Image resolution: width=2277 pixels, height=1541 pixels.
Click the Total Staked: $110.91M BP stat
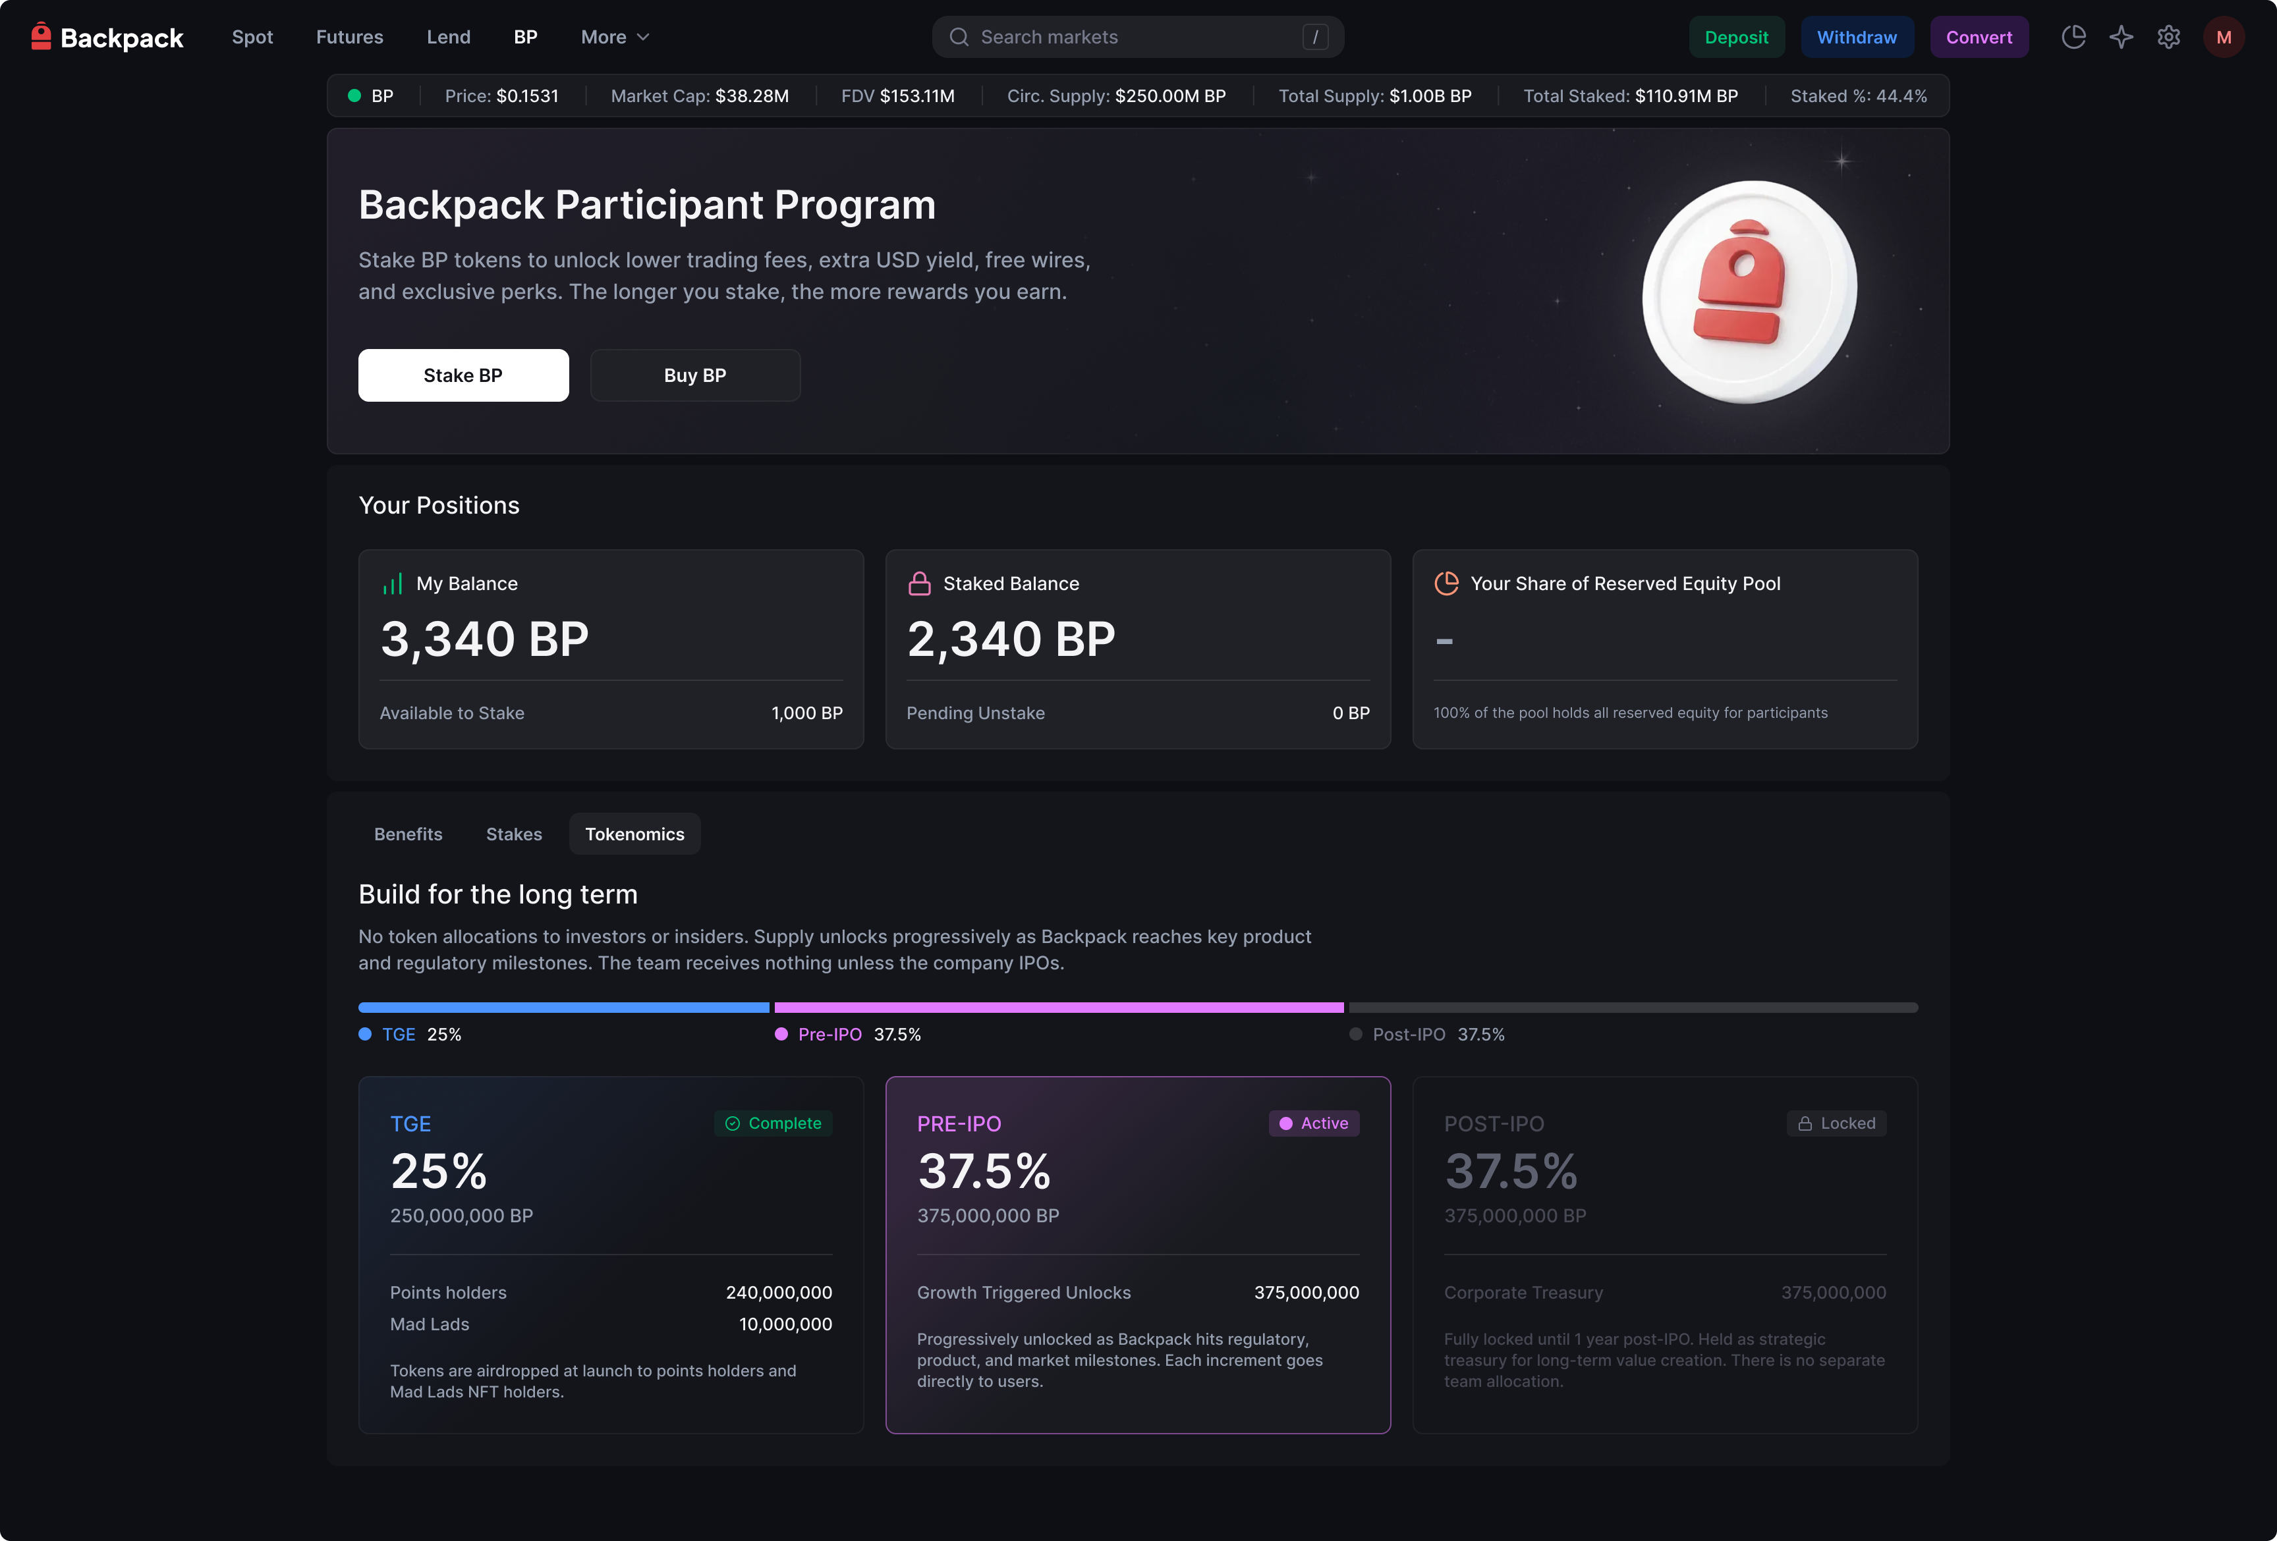[x=1631, y=96]
